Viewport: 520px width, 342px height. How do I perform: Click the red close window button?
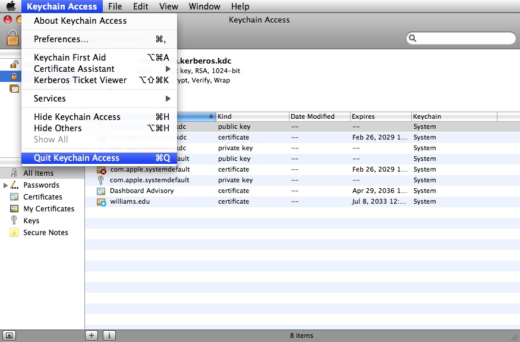[8, 20]
